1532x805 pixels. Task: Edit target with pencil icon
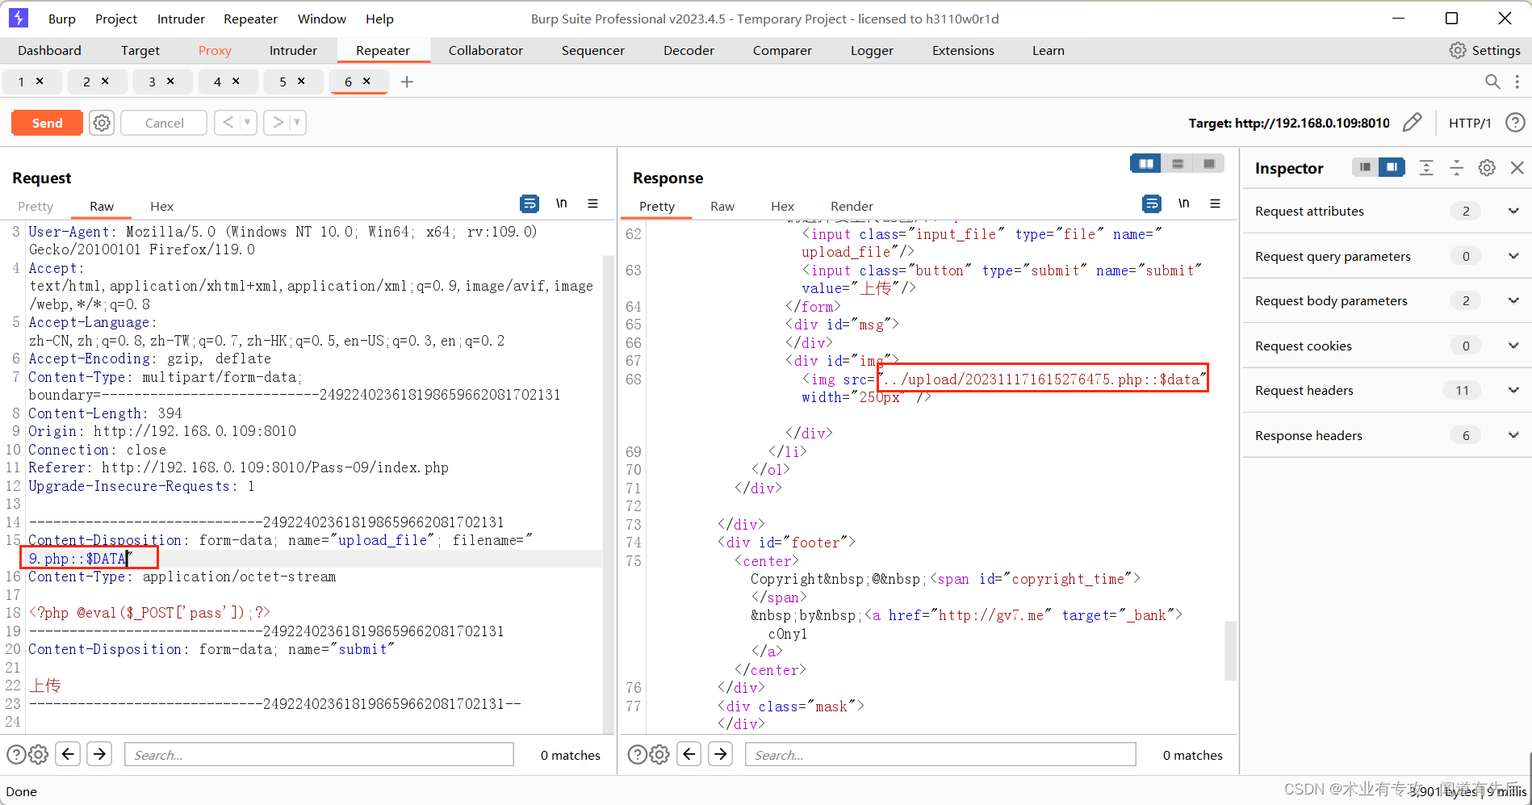click(x=1412, y=123)
